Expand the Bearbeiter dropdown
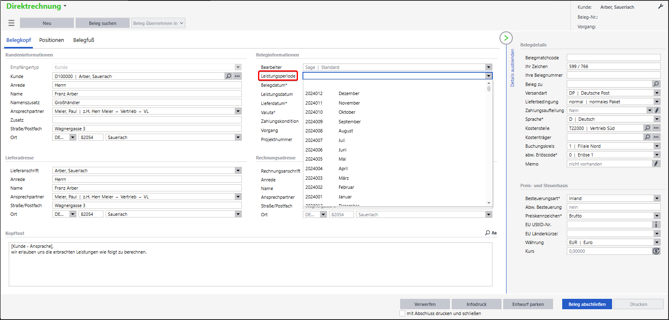669x320 pixels. click(x=489, y=67)
